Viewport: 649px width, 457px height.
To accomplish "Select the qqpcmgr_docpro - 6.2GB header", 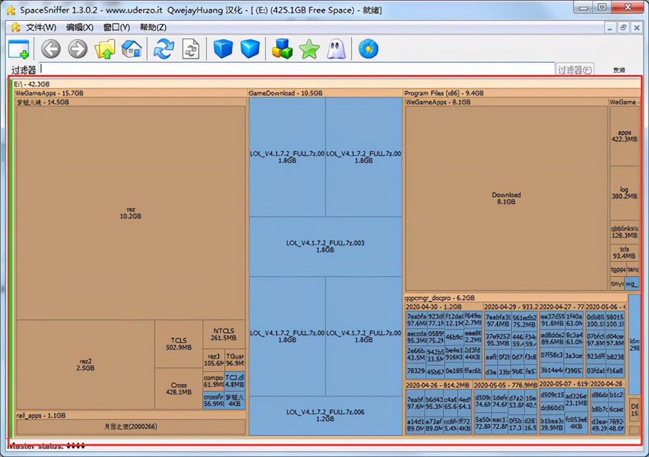I will click(x=515, y=298).
